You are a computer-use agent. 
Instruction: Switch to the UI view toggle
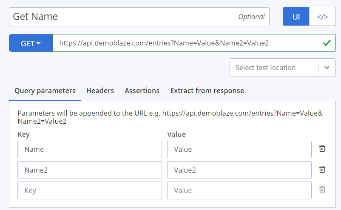[x=296, y=17]
